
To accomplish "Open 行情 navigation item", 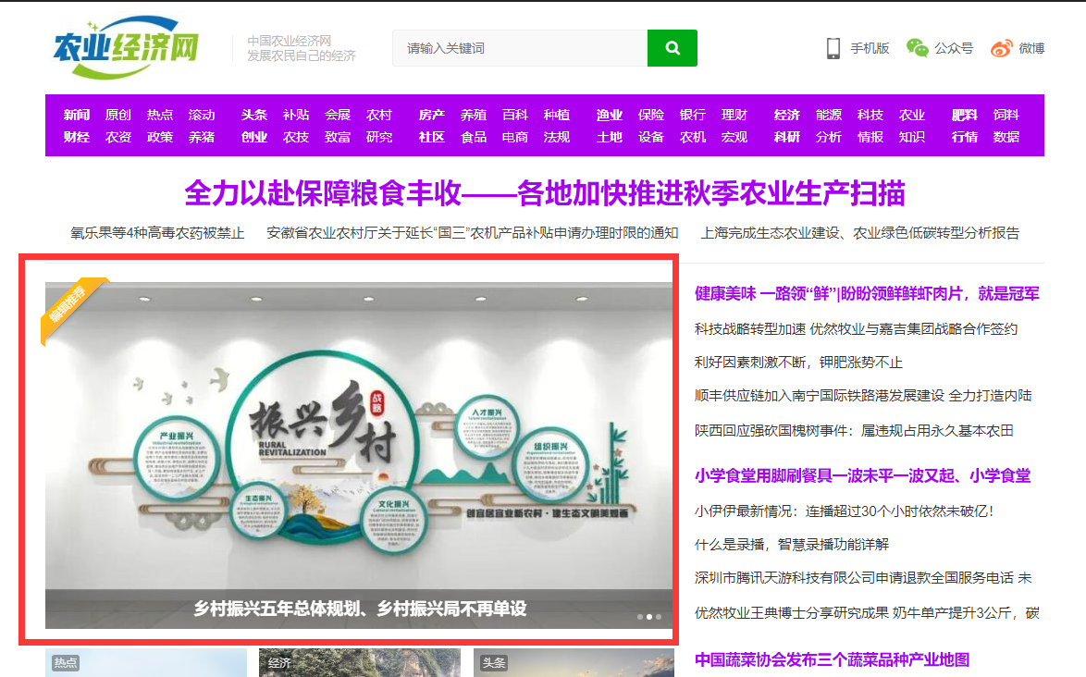I will pyautogui.click(x=965, y=137).
